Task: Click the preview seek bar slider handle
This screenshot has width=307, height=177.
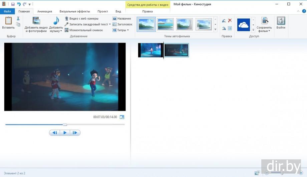Action: click(x=65, y=124)
